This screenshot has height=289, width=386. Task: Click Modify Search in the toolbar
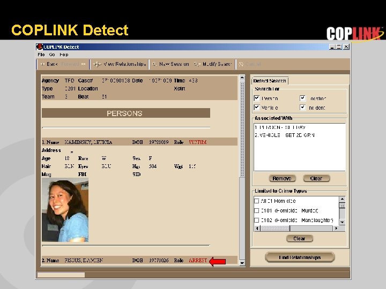click(213, 64)
